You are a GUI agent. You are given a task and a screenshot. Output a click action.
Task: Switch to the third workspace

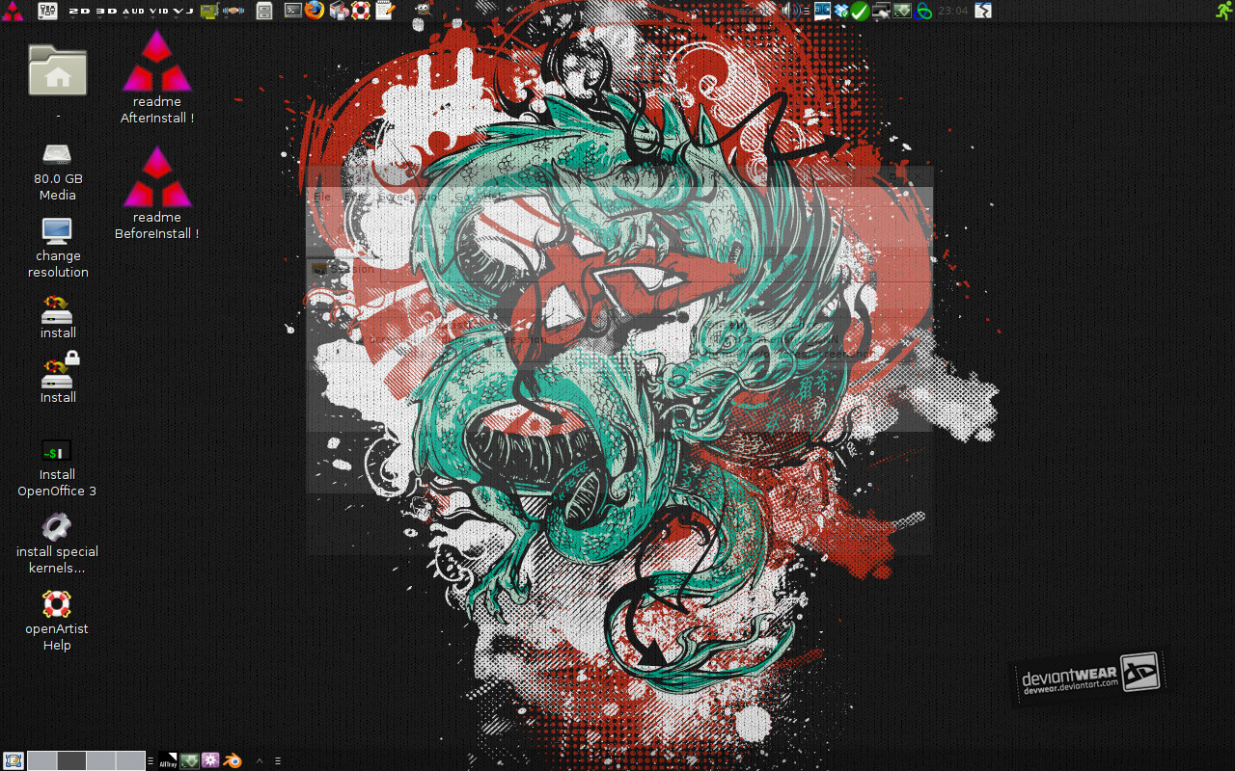[100, 760]
